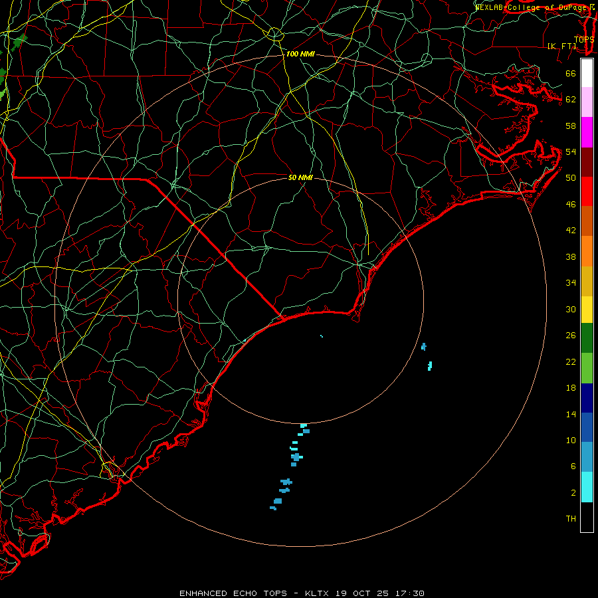Click the legend value '18'
The image size is (598, 598).
click(571, 388)
